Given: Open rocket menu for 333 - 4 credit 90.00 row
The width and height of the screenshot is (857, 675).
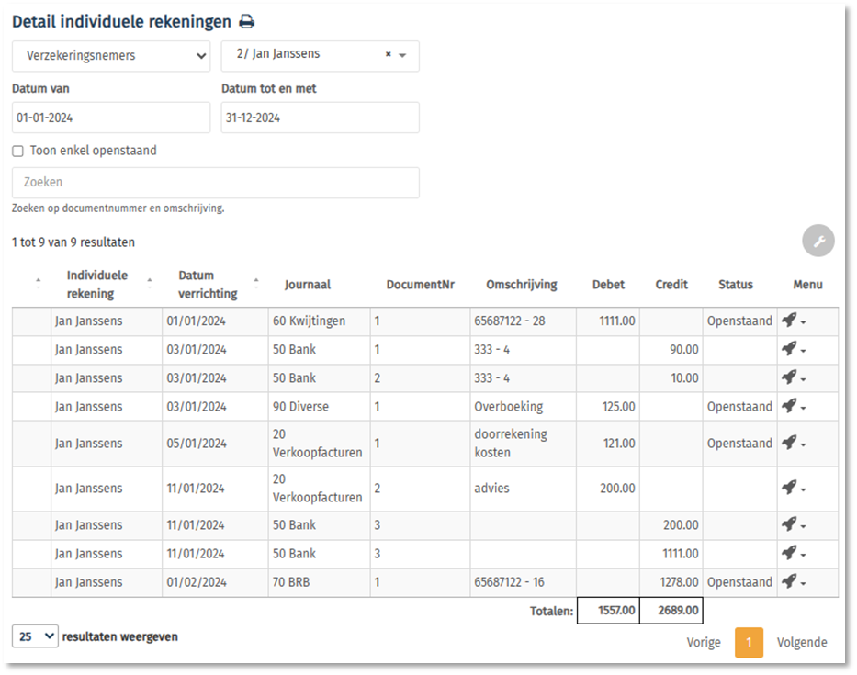Looking at the screenshot, I should [x=793, y=349].
